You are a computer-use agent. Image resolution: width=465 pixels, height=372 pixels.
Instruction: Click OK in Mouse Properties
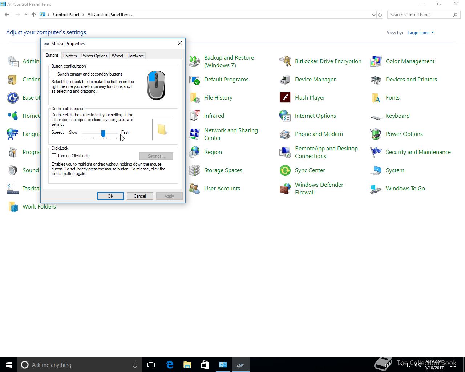(110, 196)
